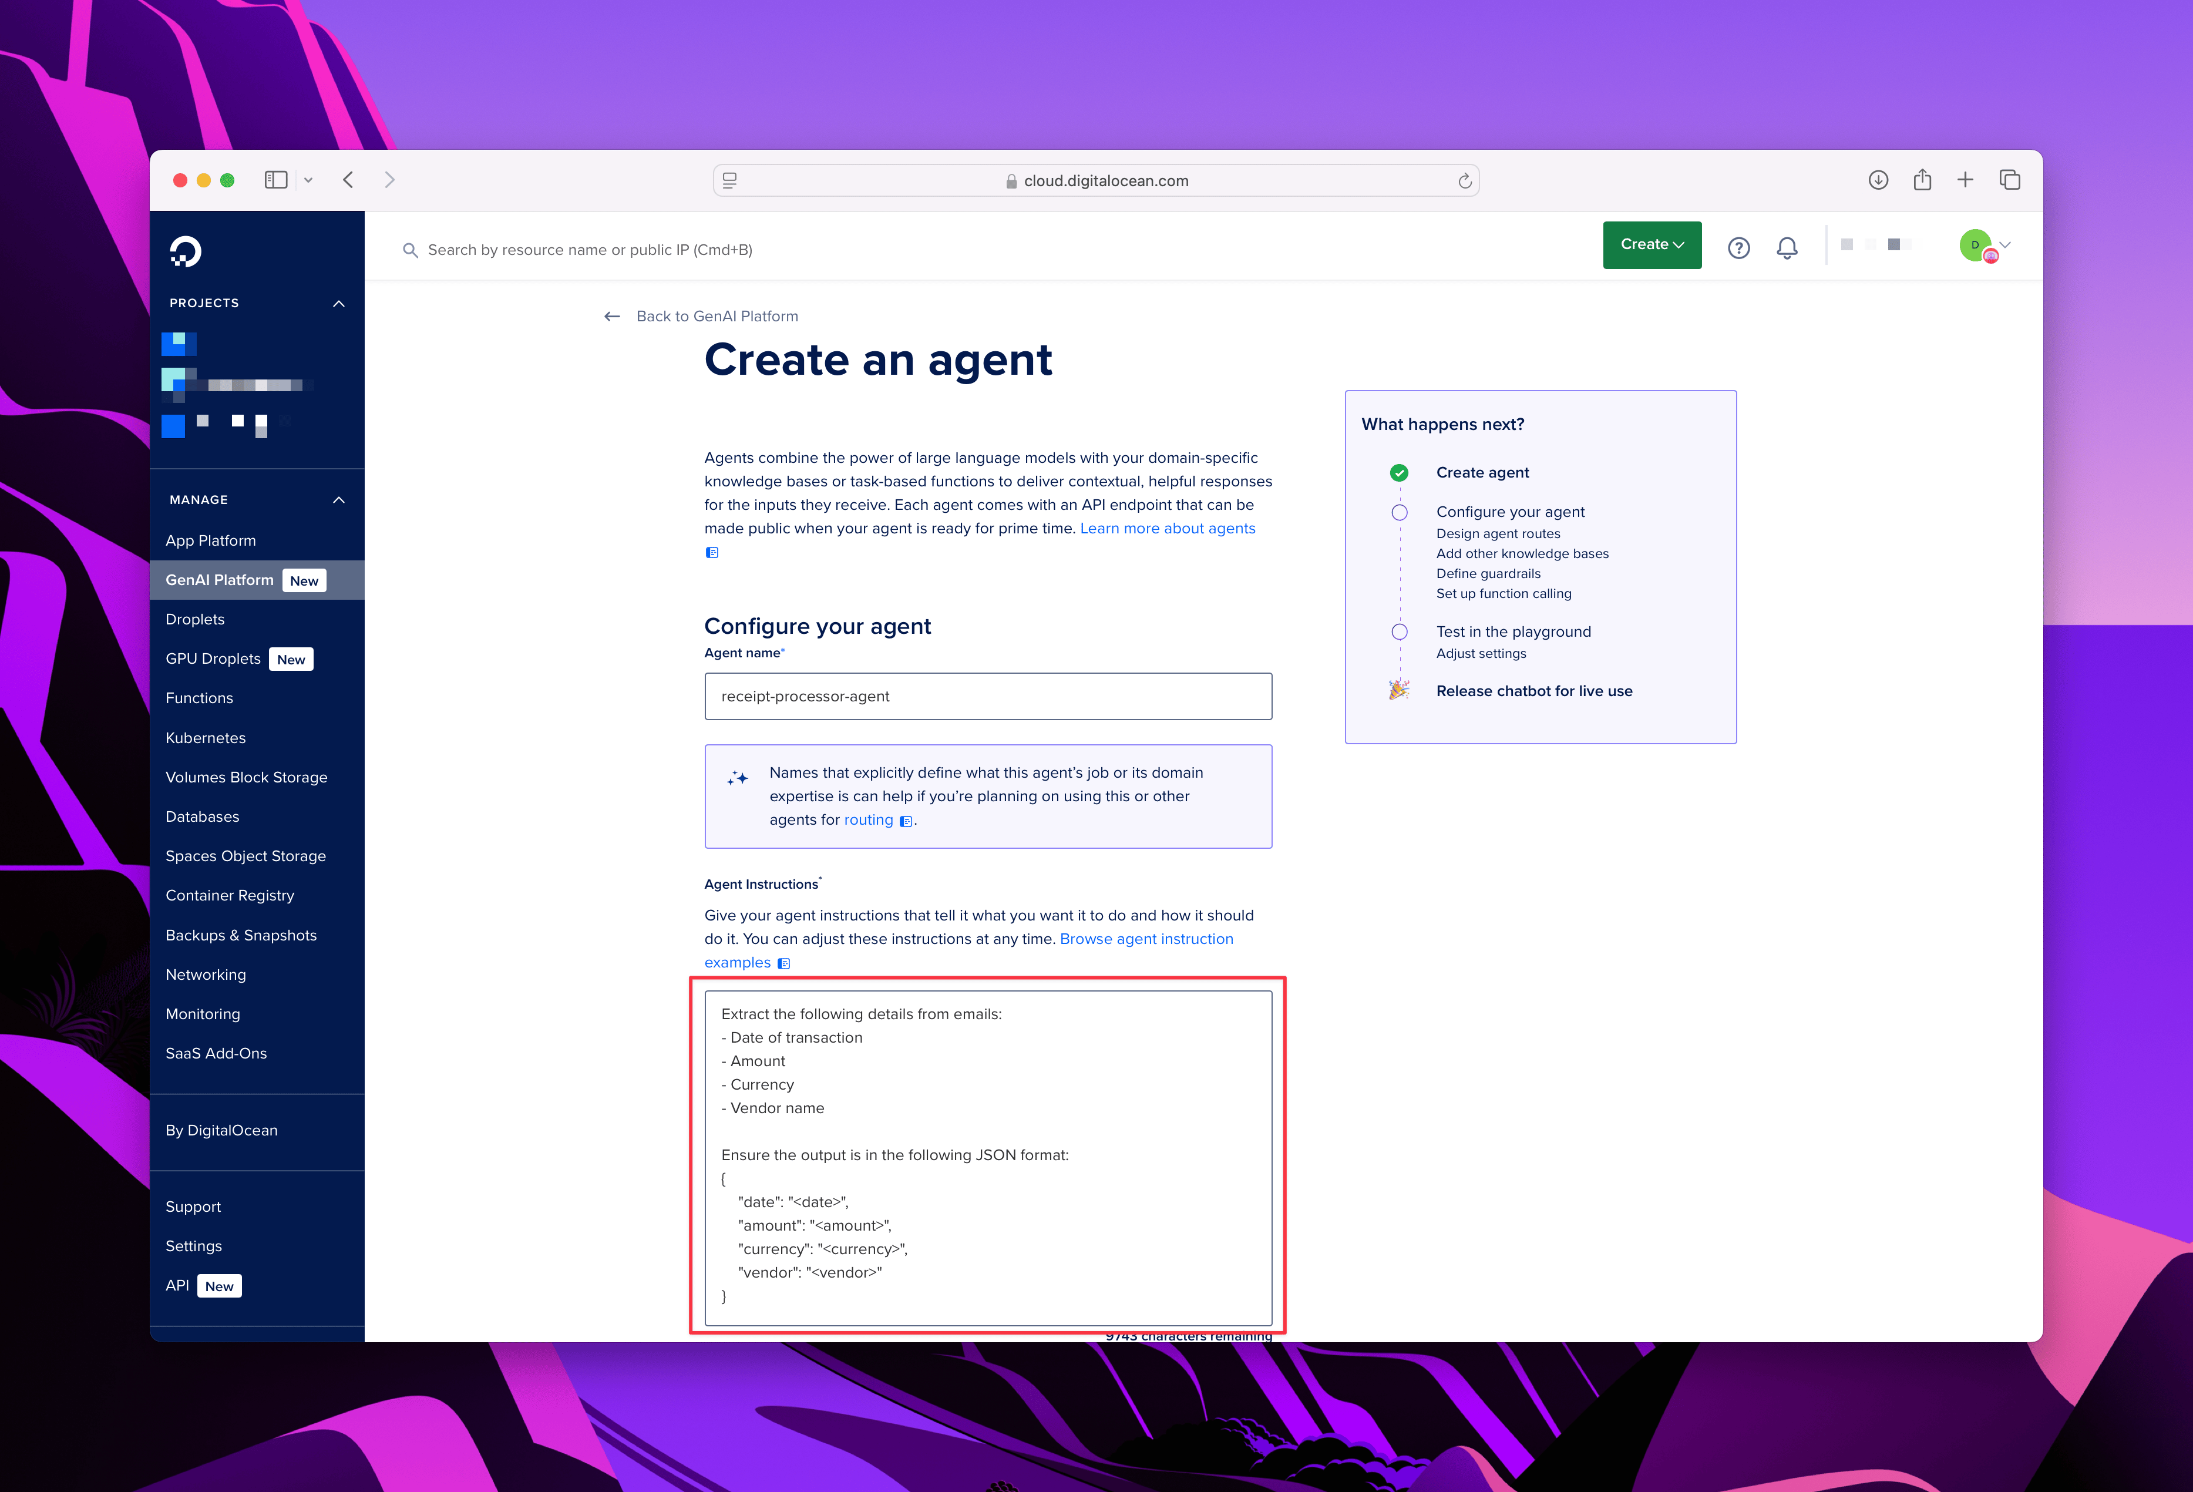Click the 'Add other knowledge bases' text
2193x1492 pixels.
(1522, 554)
